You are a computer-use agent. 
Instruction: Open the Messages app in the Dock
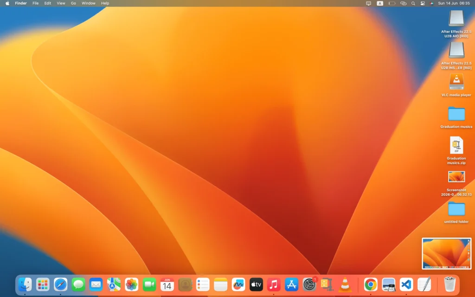pyautogui.click(x=78, y=284)
